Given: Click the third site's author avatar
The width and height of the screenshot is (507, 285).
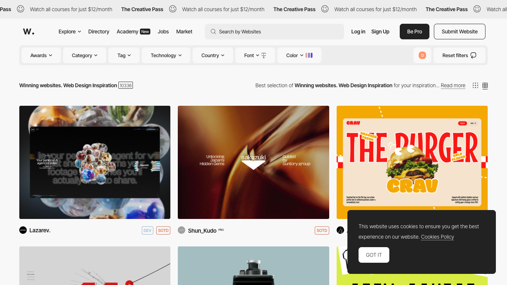Looking at the screenshot, I should click(x=340, y=230).
